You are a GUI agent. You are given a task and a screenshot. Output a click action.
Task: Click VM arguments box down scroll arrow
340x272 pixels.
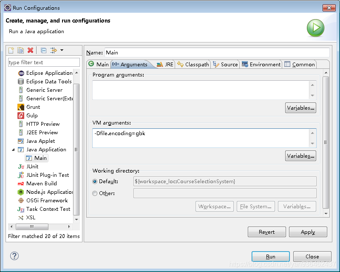312,144
